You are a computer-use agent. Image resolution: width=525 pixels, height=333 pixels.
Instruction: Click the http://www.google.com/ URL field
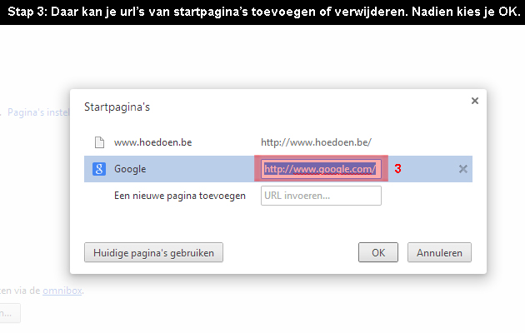[x=321, y=169]
